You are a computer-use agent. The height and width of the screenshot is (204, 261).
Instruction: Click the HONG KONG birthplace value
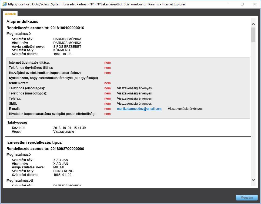(63, 171)
